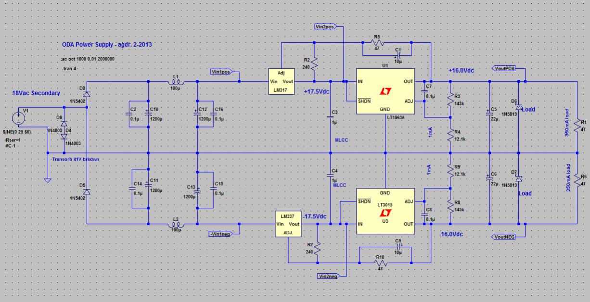Click the VoutNEG net label
This screenshot has height=302, width=590.
(503, 237)
